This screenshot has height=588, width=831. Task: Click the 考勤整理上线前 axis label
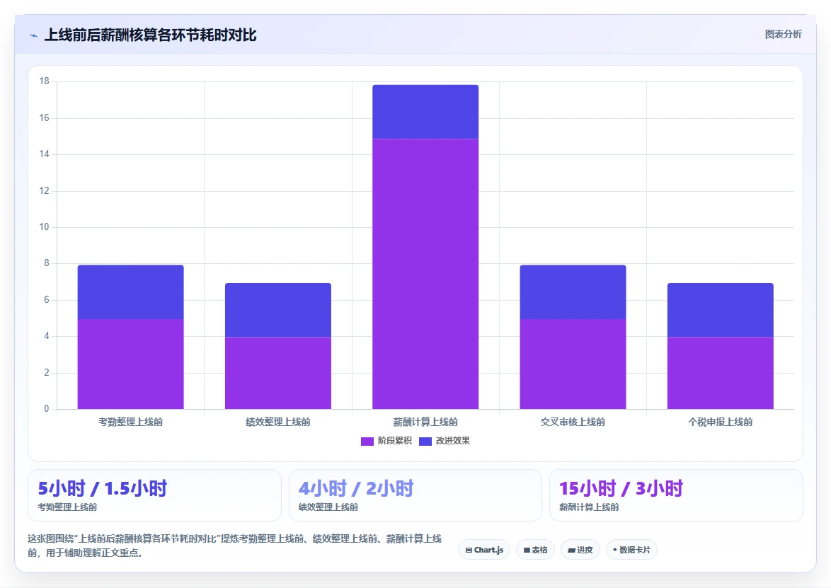(130, 422)
